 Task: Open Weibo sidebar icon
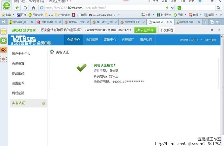click(4, 50)
